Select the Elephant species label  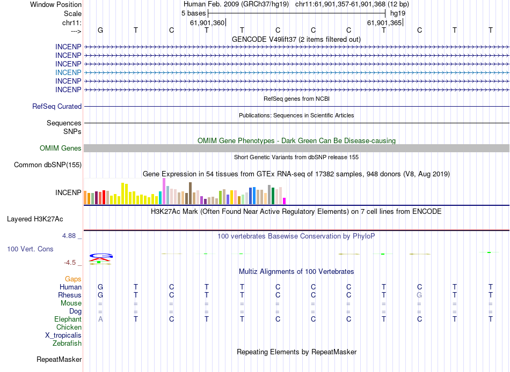point(68,319)
